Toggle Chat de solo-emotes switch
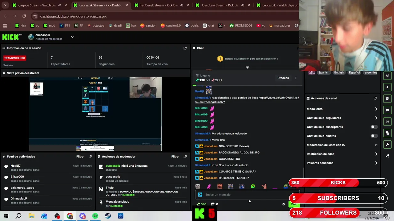This screenshot has width=394, height=221. tap(374, 136)
